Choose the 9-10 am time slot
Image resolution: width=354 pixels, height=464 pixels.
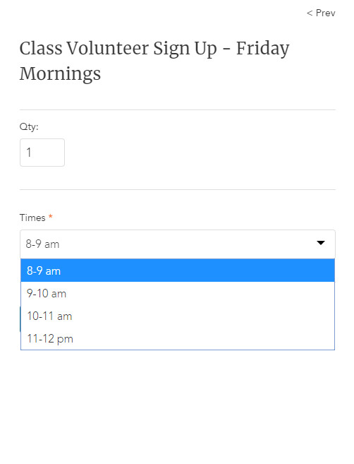click(178, 293)
